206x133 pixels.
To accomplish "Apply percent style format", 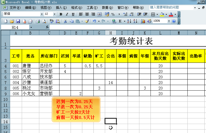I will point(113,14).
